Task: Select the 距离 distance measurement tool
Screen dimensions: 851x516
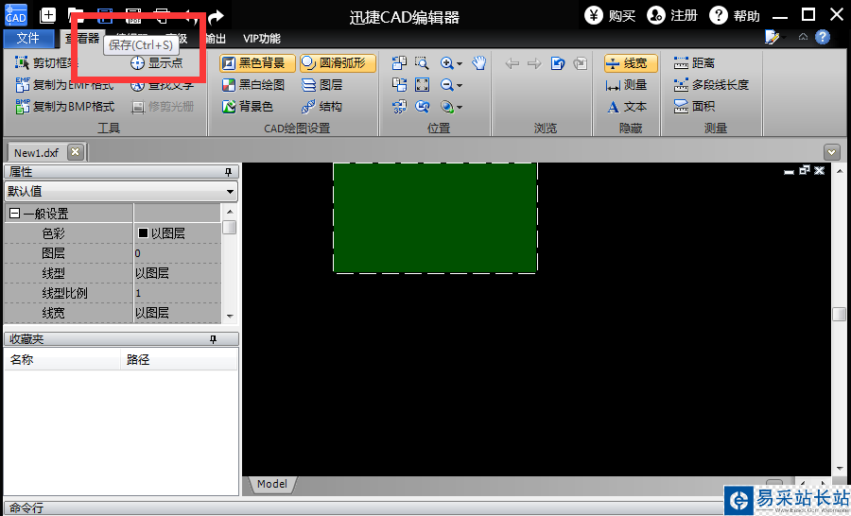Action: 694,63
